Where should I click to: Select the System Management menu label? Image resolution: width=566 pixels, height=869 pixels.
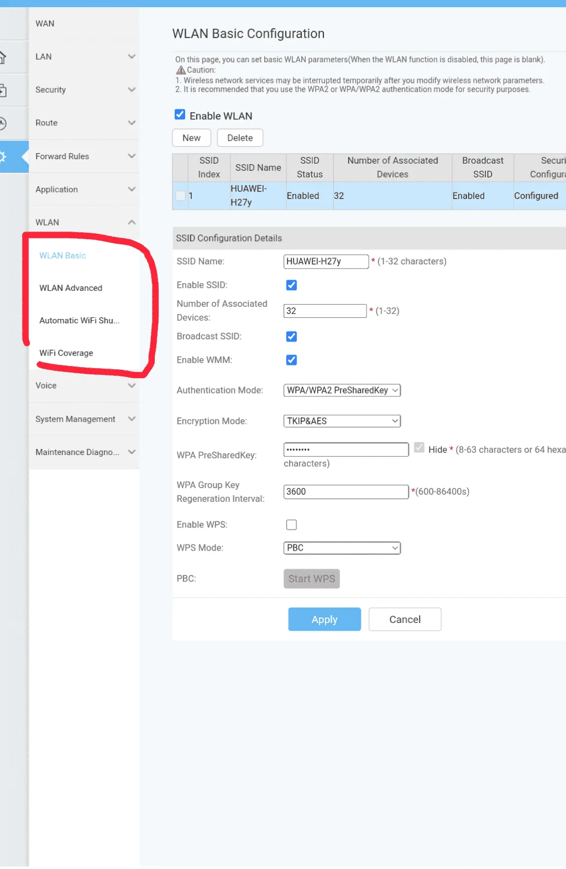(x=75, y=419)
